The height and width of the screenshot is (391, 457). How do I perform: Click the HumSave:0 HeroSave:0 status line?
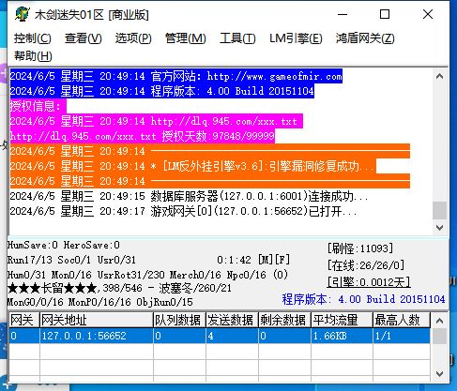pyautogui.click(x=64, y=245)
